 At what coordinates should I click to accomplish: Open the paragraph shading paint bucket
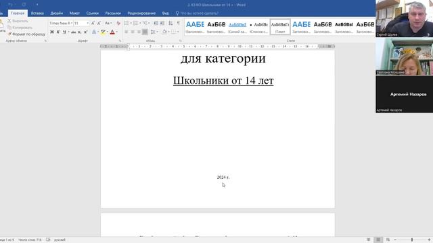[164, 32]
